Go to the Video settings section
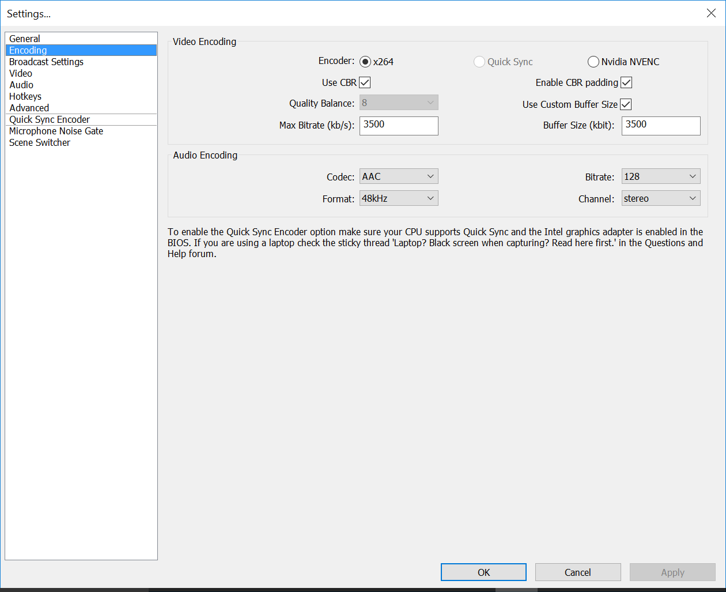The width and height of the screenshot is (726, 592). click(21, 73)
